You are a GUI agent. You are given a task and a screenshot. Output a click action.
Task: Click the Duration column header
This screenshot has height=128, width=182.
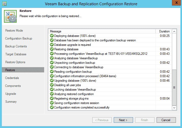coord(163,31)
